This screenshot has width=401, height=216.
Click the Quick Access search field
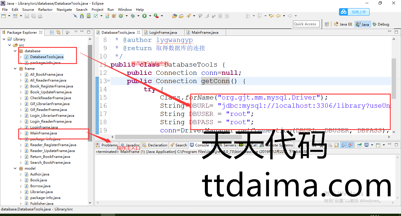(306, 24)
